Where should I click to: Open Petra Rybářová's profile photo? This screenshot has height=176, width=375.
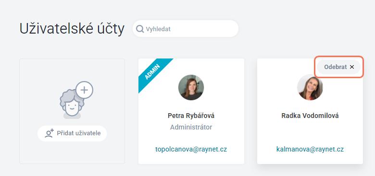(x=191, y=87)
